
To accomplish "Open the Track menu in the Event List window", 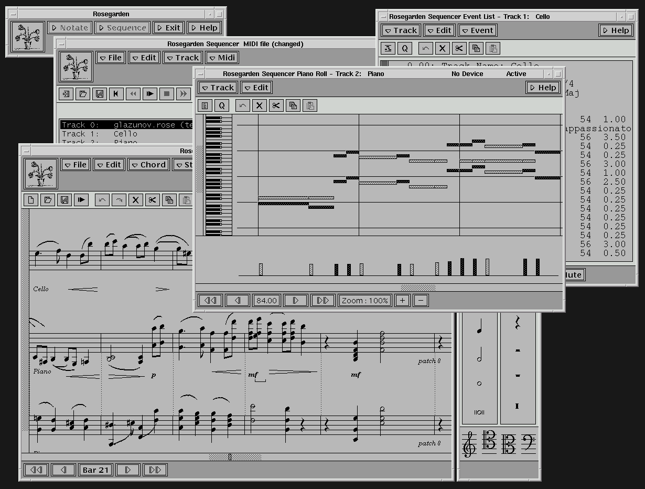I will pyautogui.click(x=400, y=30).
